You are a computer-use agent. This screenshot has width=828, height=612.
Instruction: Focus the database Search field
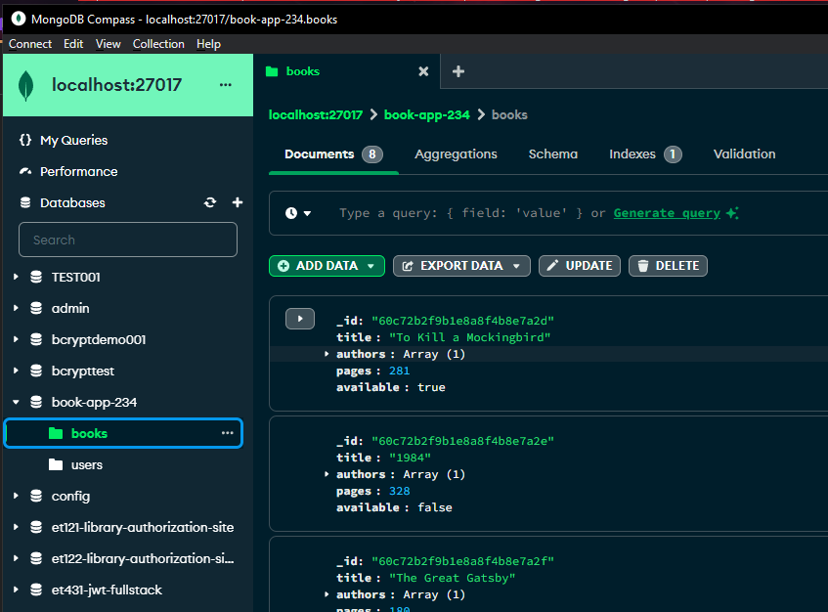click(x=128, y=240)
